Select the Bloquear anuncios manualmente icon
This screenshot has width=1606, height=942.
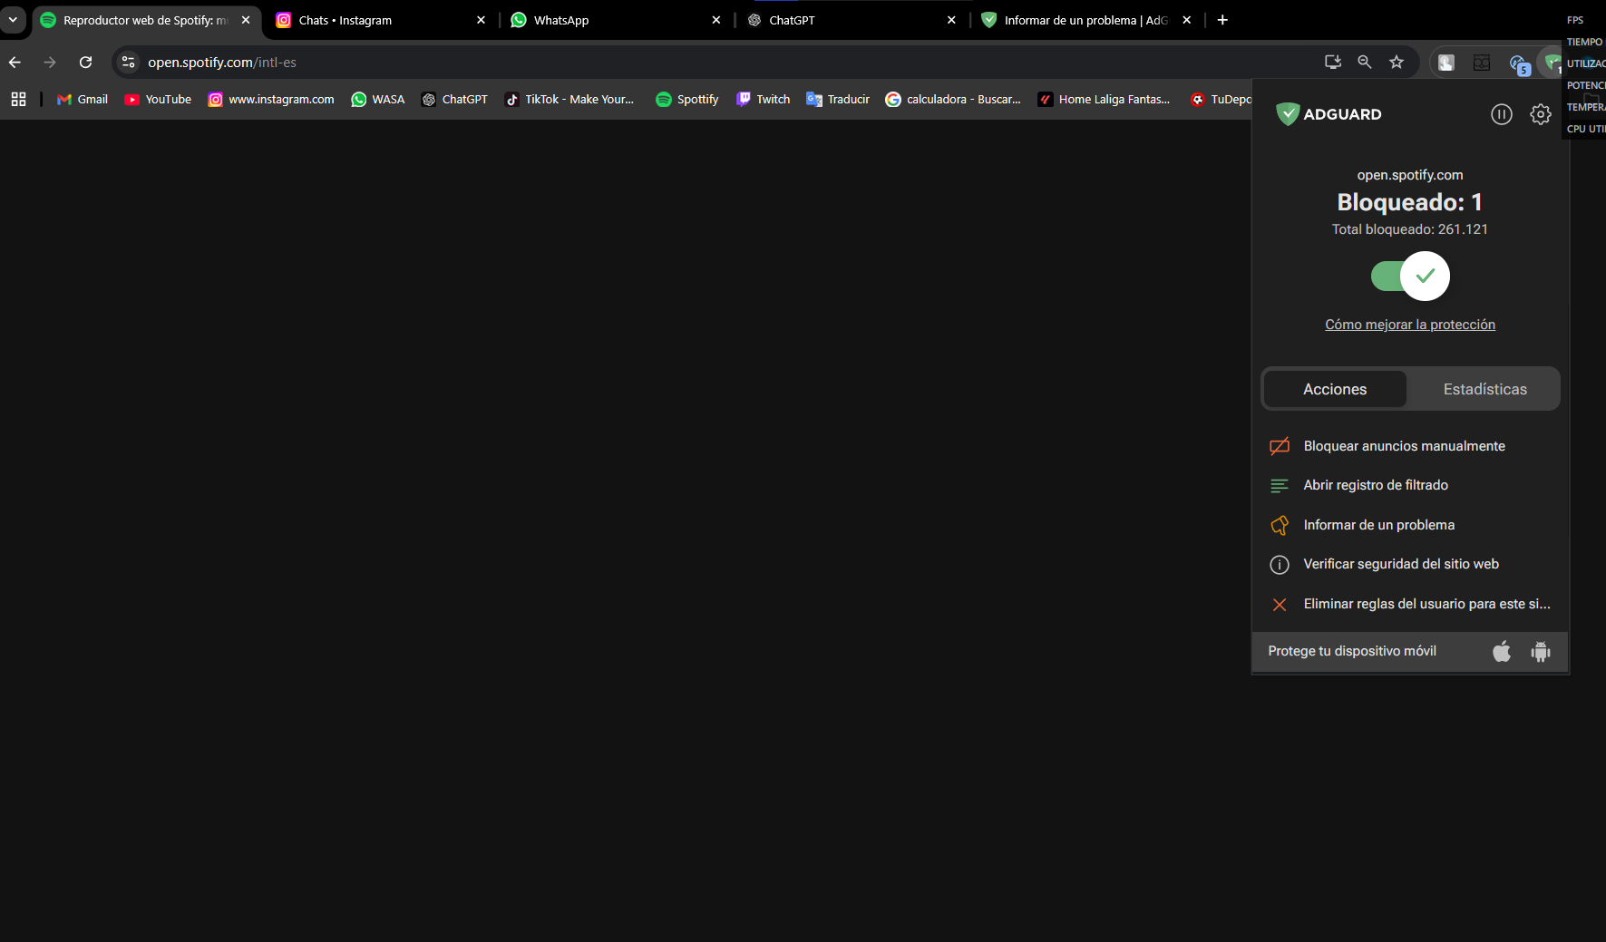1280,446
